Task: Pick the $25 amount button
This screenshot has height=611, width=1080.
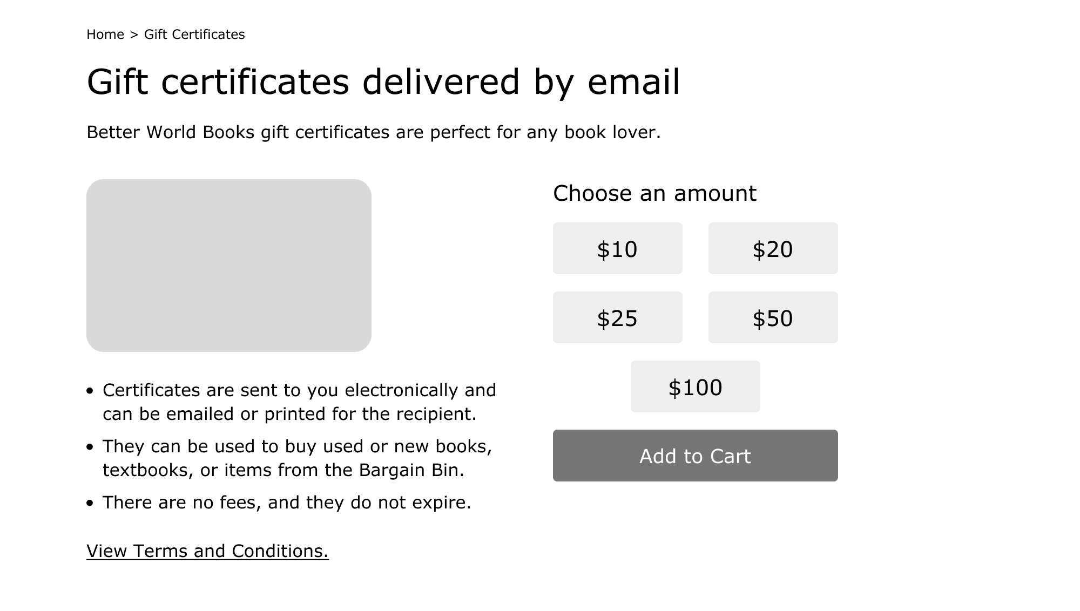Action: click(617, 318)
